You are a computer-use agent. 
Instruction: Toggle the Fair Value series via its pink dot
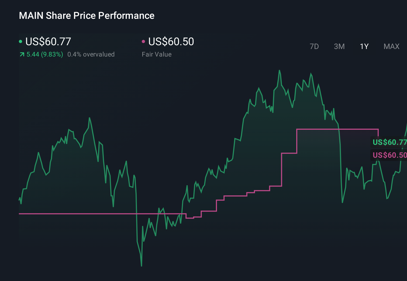click(144, 41)
